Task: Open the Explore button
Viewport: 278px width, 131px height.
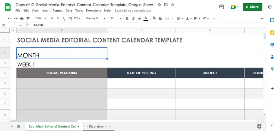Action: coord(259,126)
